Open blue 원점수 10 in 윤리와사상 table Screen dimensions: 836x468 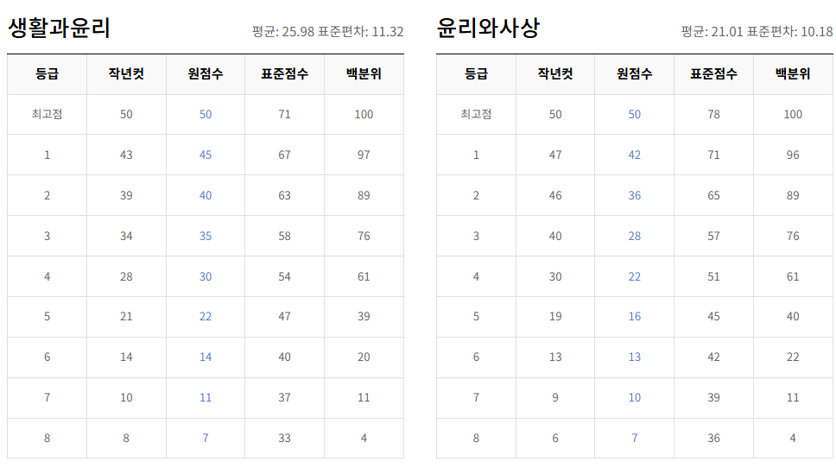tap(635, 397)
